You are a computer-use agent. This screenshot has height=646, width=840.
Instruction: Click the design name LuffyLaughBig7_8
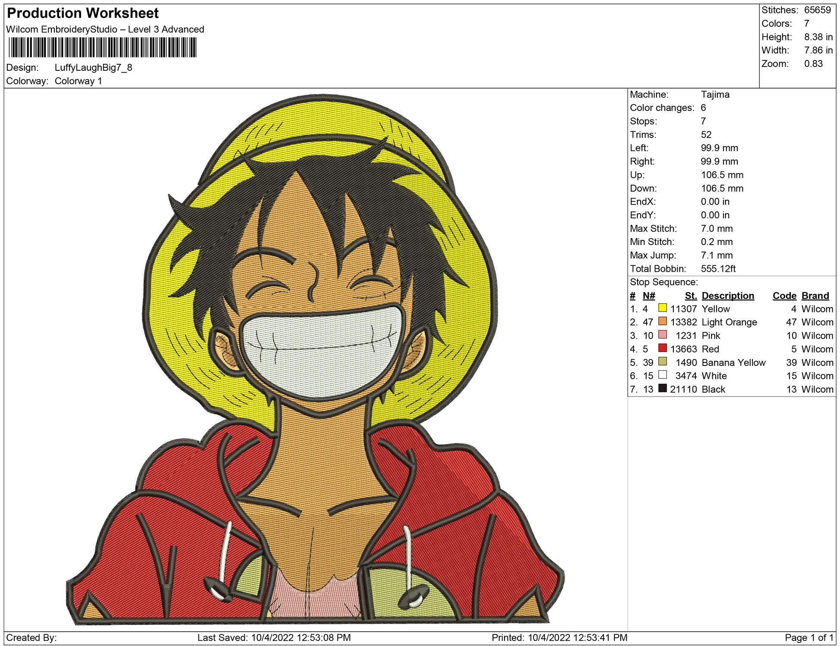[93, 68]
